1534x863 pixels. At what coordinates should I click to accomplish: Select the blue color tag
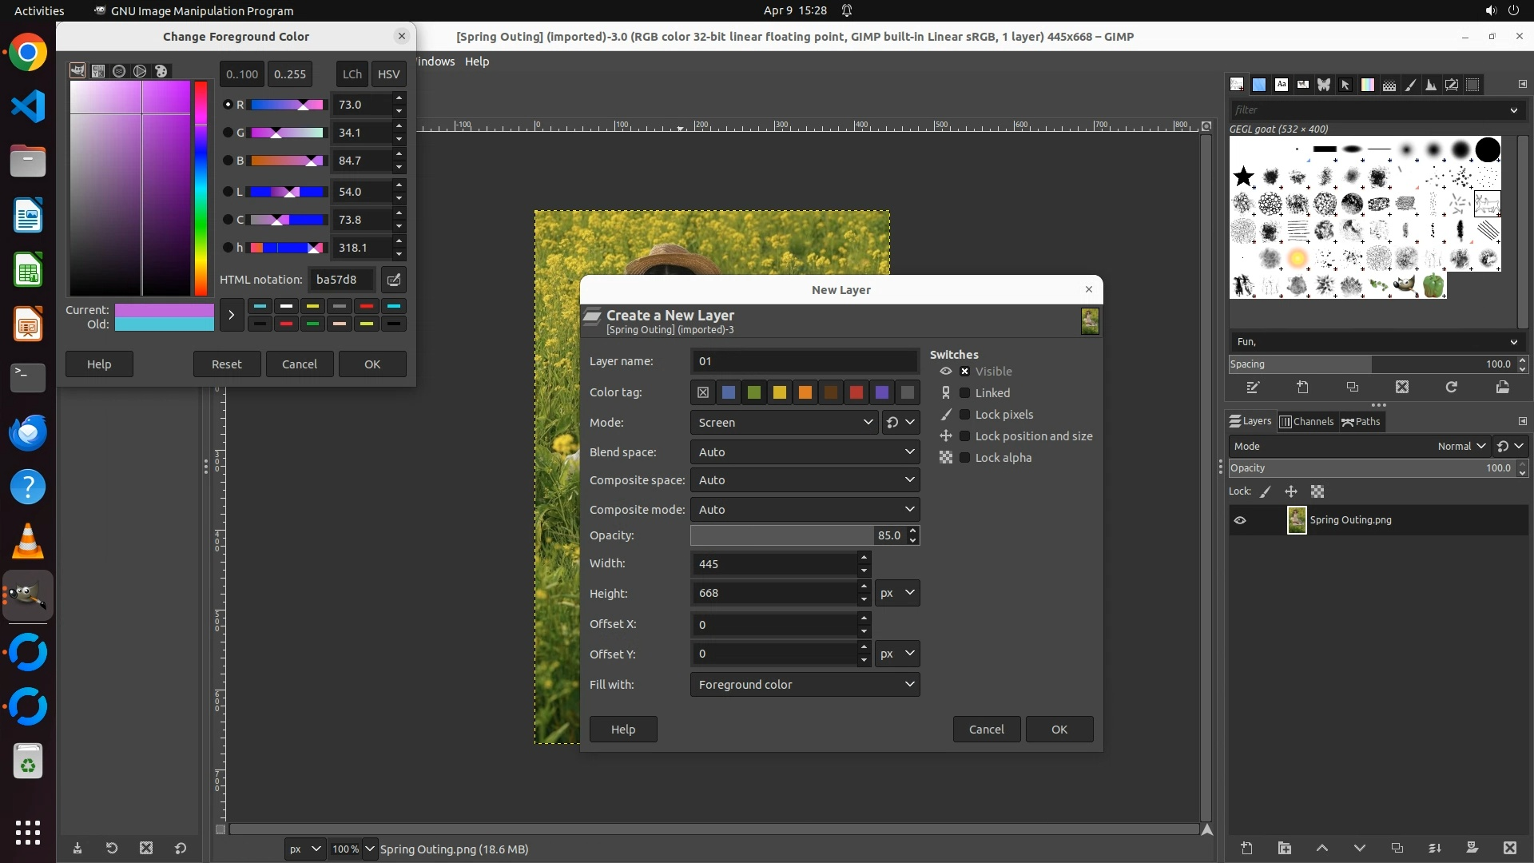click(x=728, y=392)
